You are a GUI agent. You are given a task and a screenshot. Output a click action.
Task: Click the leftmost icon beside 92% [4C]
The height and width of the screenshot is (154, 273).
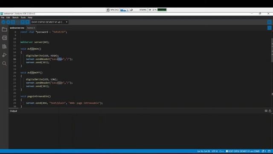point(108,10)
